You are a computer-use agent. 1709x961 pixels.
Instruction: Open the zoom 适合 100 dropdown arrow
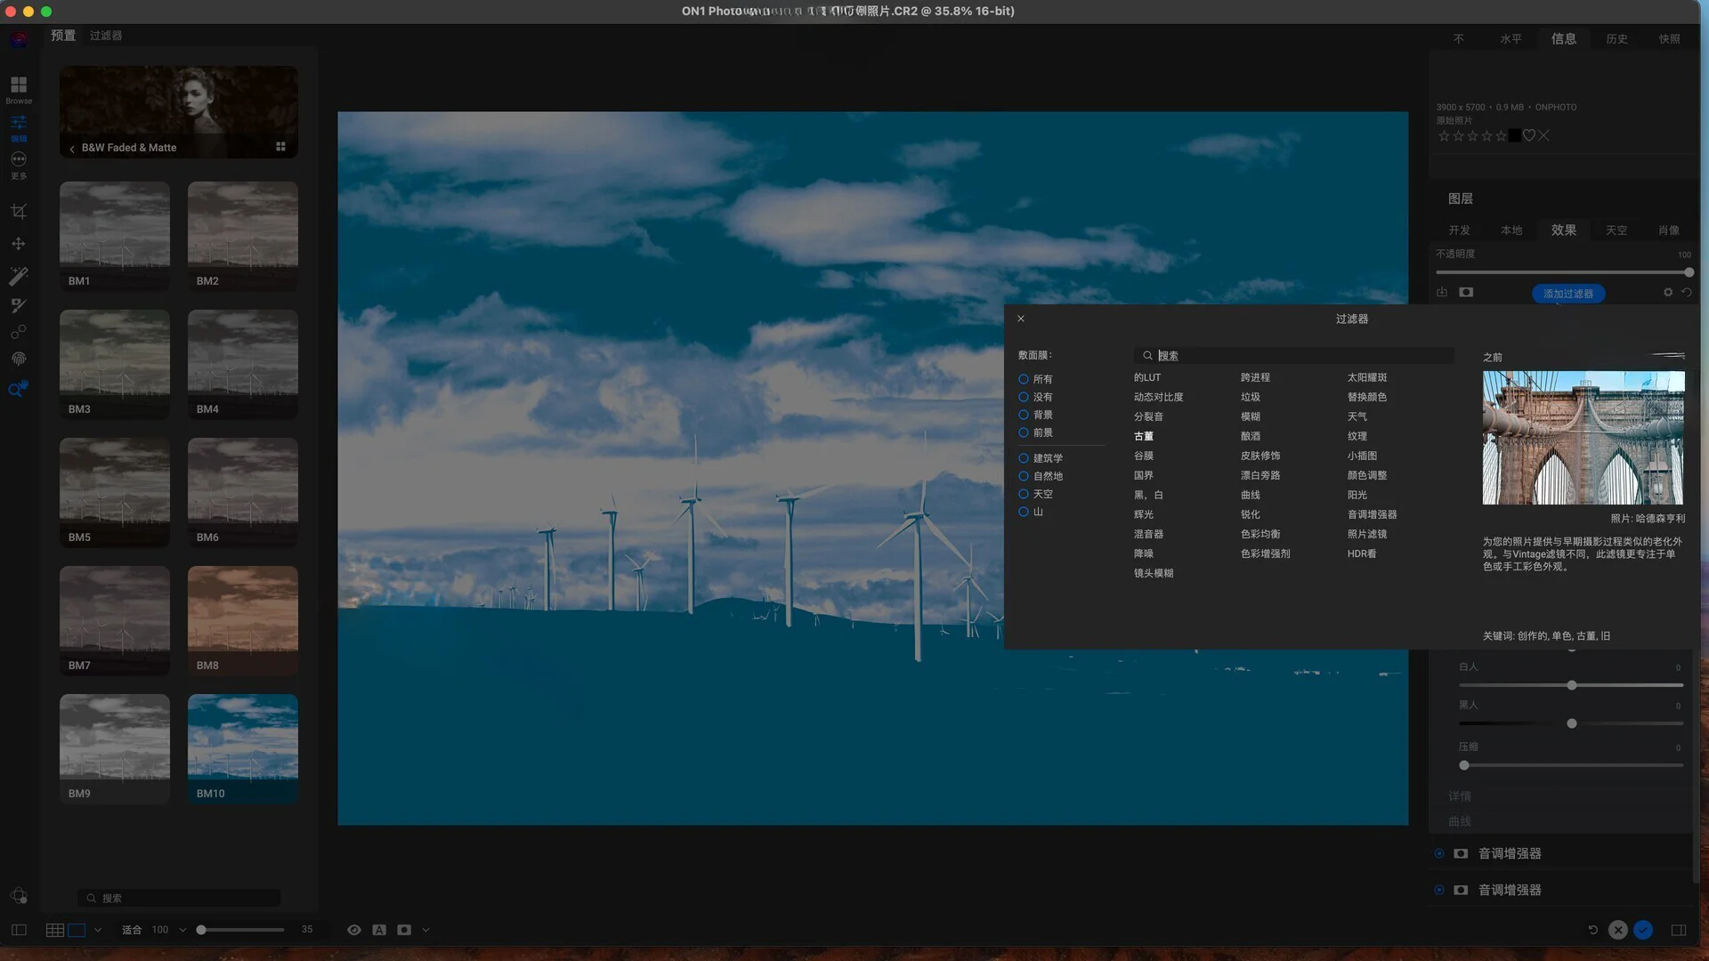[182, 930]
